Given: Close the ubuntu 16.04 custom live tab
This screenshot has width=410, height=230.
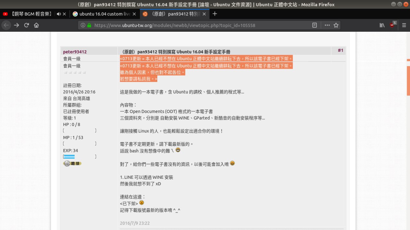Looking at the screenshot, I should pos(134,14).
